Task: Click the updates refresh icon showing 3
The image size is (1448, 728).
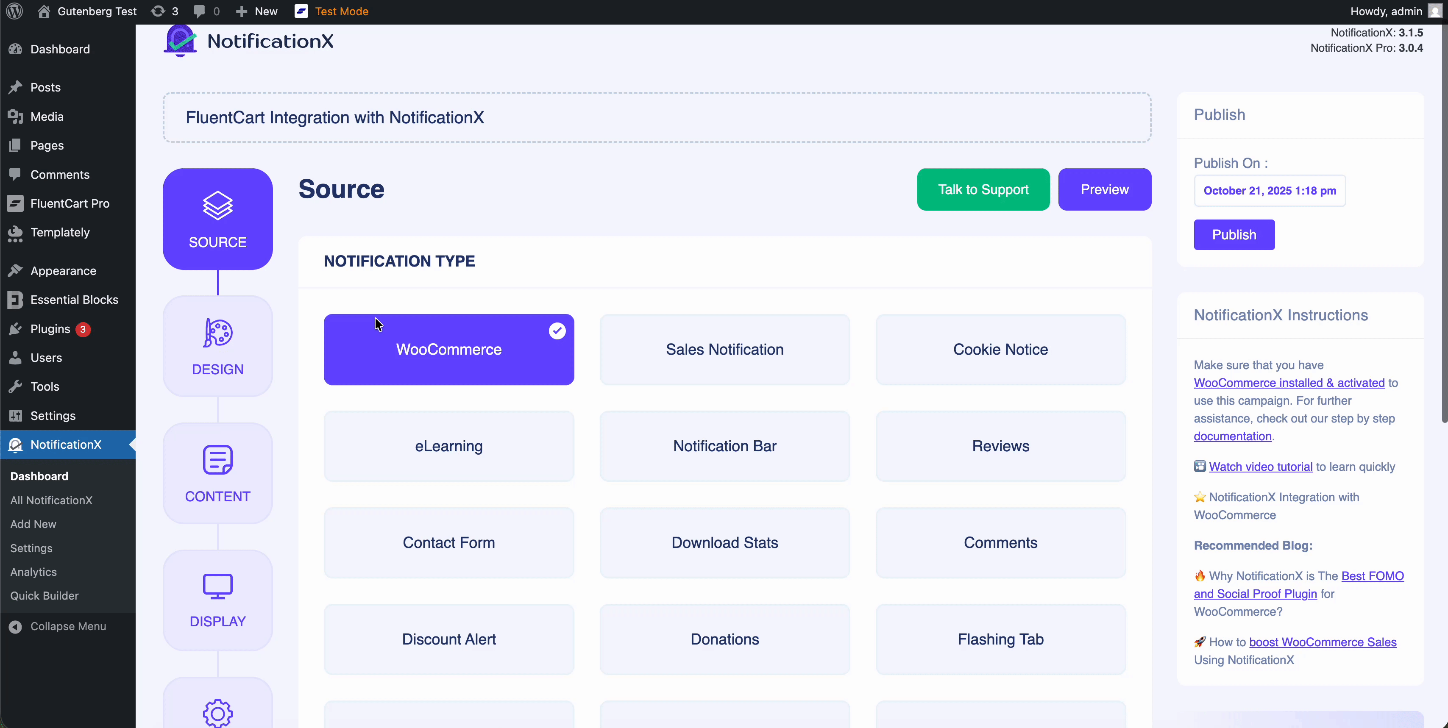Action: click(x=160, y=11)
